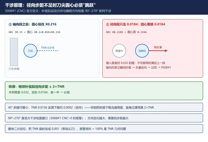Screen dimensions: 208x142
Task: Select the subtitle line starting 5008#1 (CNC) 官方定义
Action: pos(58,11)
